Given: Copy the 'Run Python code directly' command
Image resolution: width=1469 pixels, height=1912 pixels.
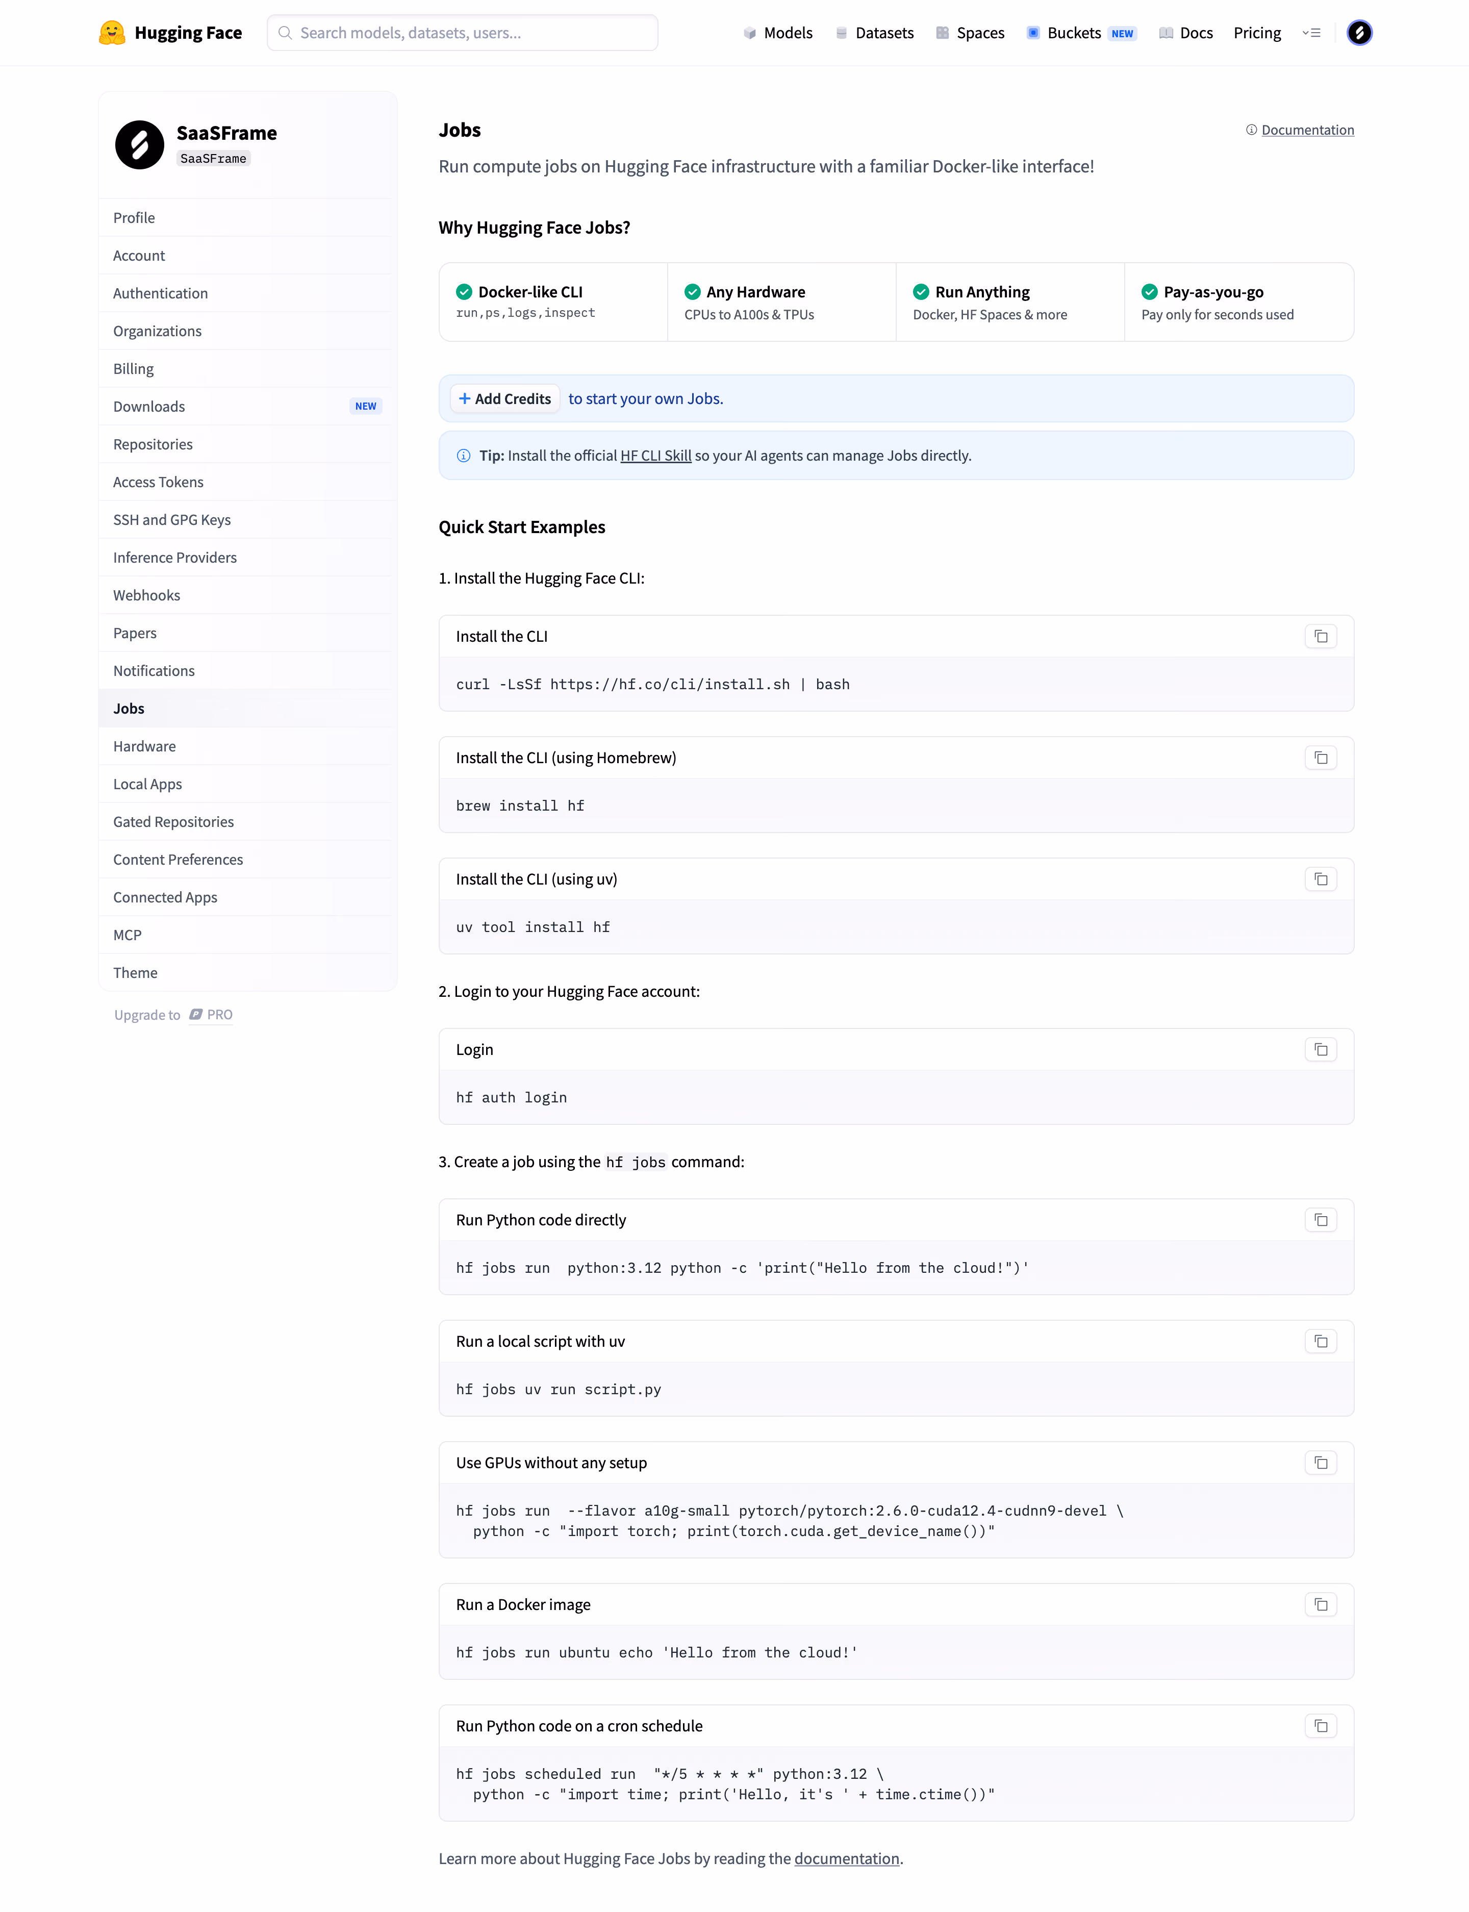Looking at the screenshot, I should pyautogui.click(x=1321, y=1220).
